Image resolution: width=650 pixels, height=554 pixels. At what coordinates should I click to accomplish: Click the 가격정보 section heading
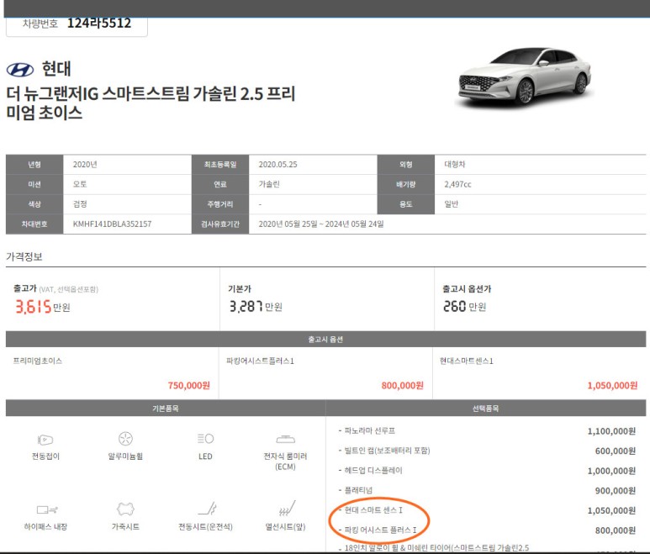24,257
